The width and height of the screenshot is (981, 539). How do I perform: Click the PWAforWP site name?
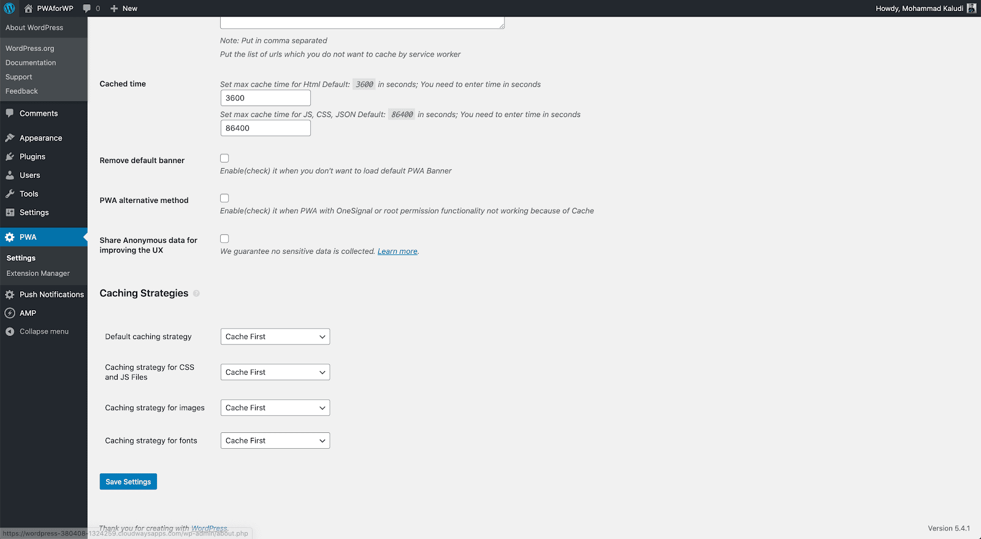tap(55, 9)
